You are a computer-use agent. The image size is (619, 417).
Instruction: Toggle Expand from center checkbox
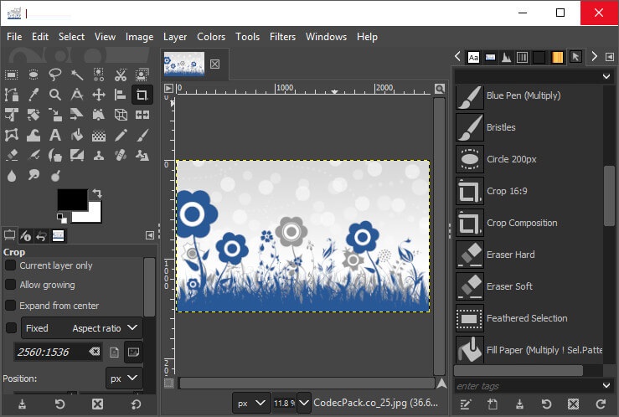11,306
